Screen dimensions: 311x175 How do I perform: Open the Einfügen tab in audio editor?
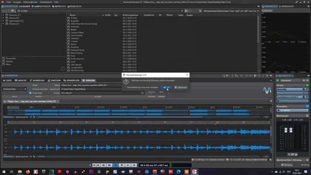point(54,80)
